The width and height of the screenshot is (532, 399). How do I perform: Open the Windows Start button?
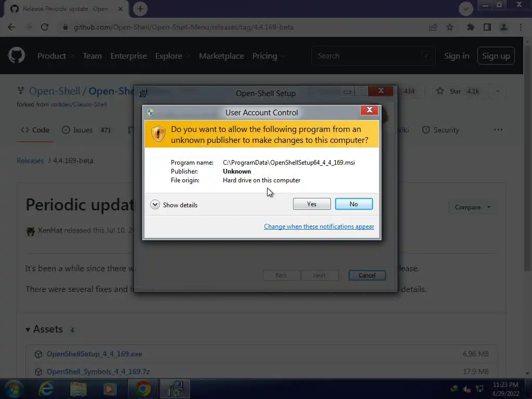pos(14,389)
